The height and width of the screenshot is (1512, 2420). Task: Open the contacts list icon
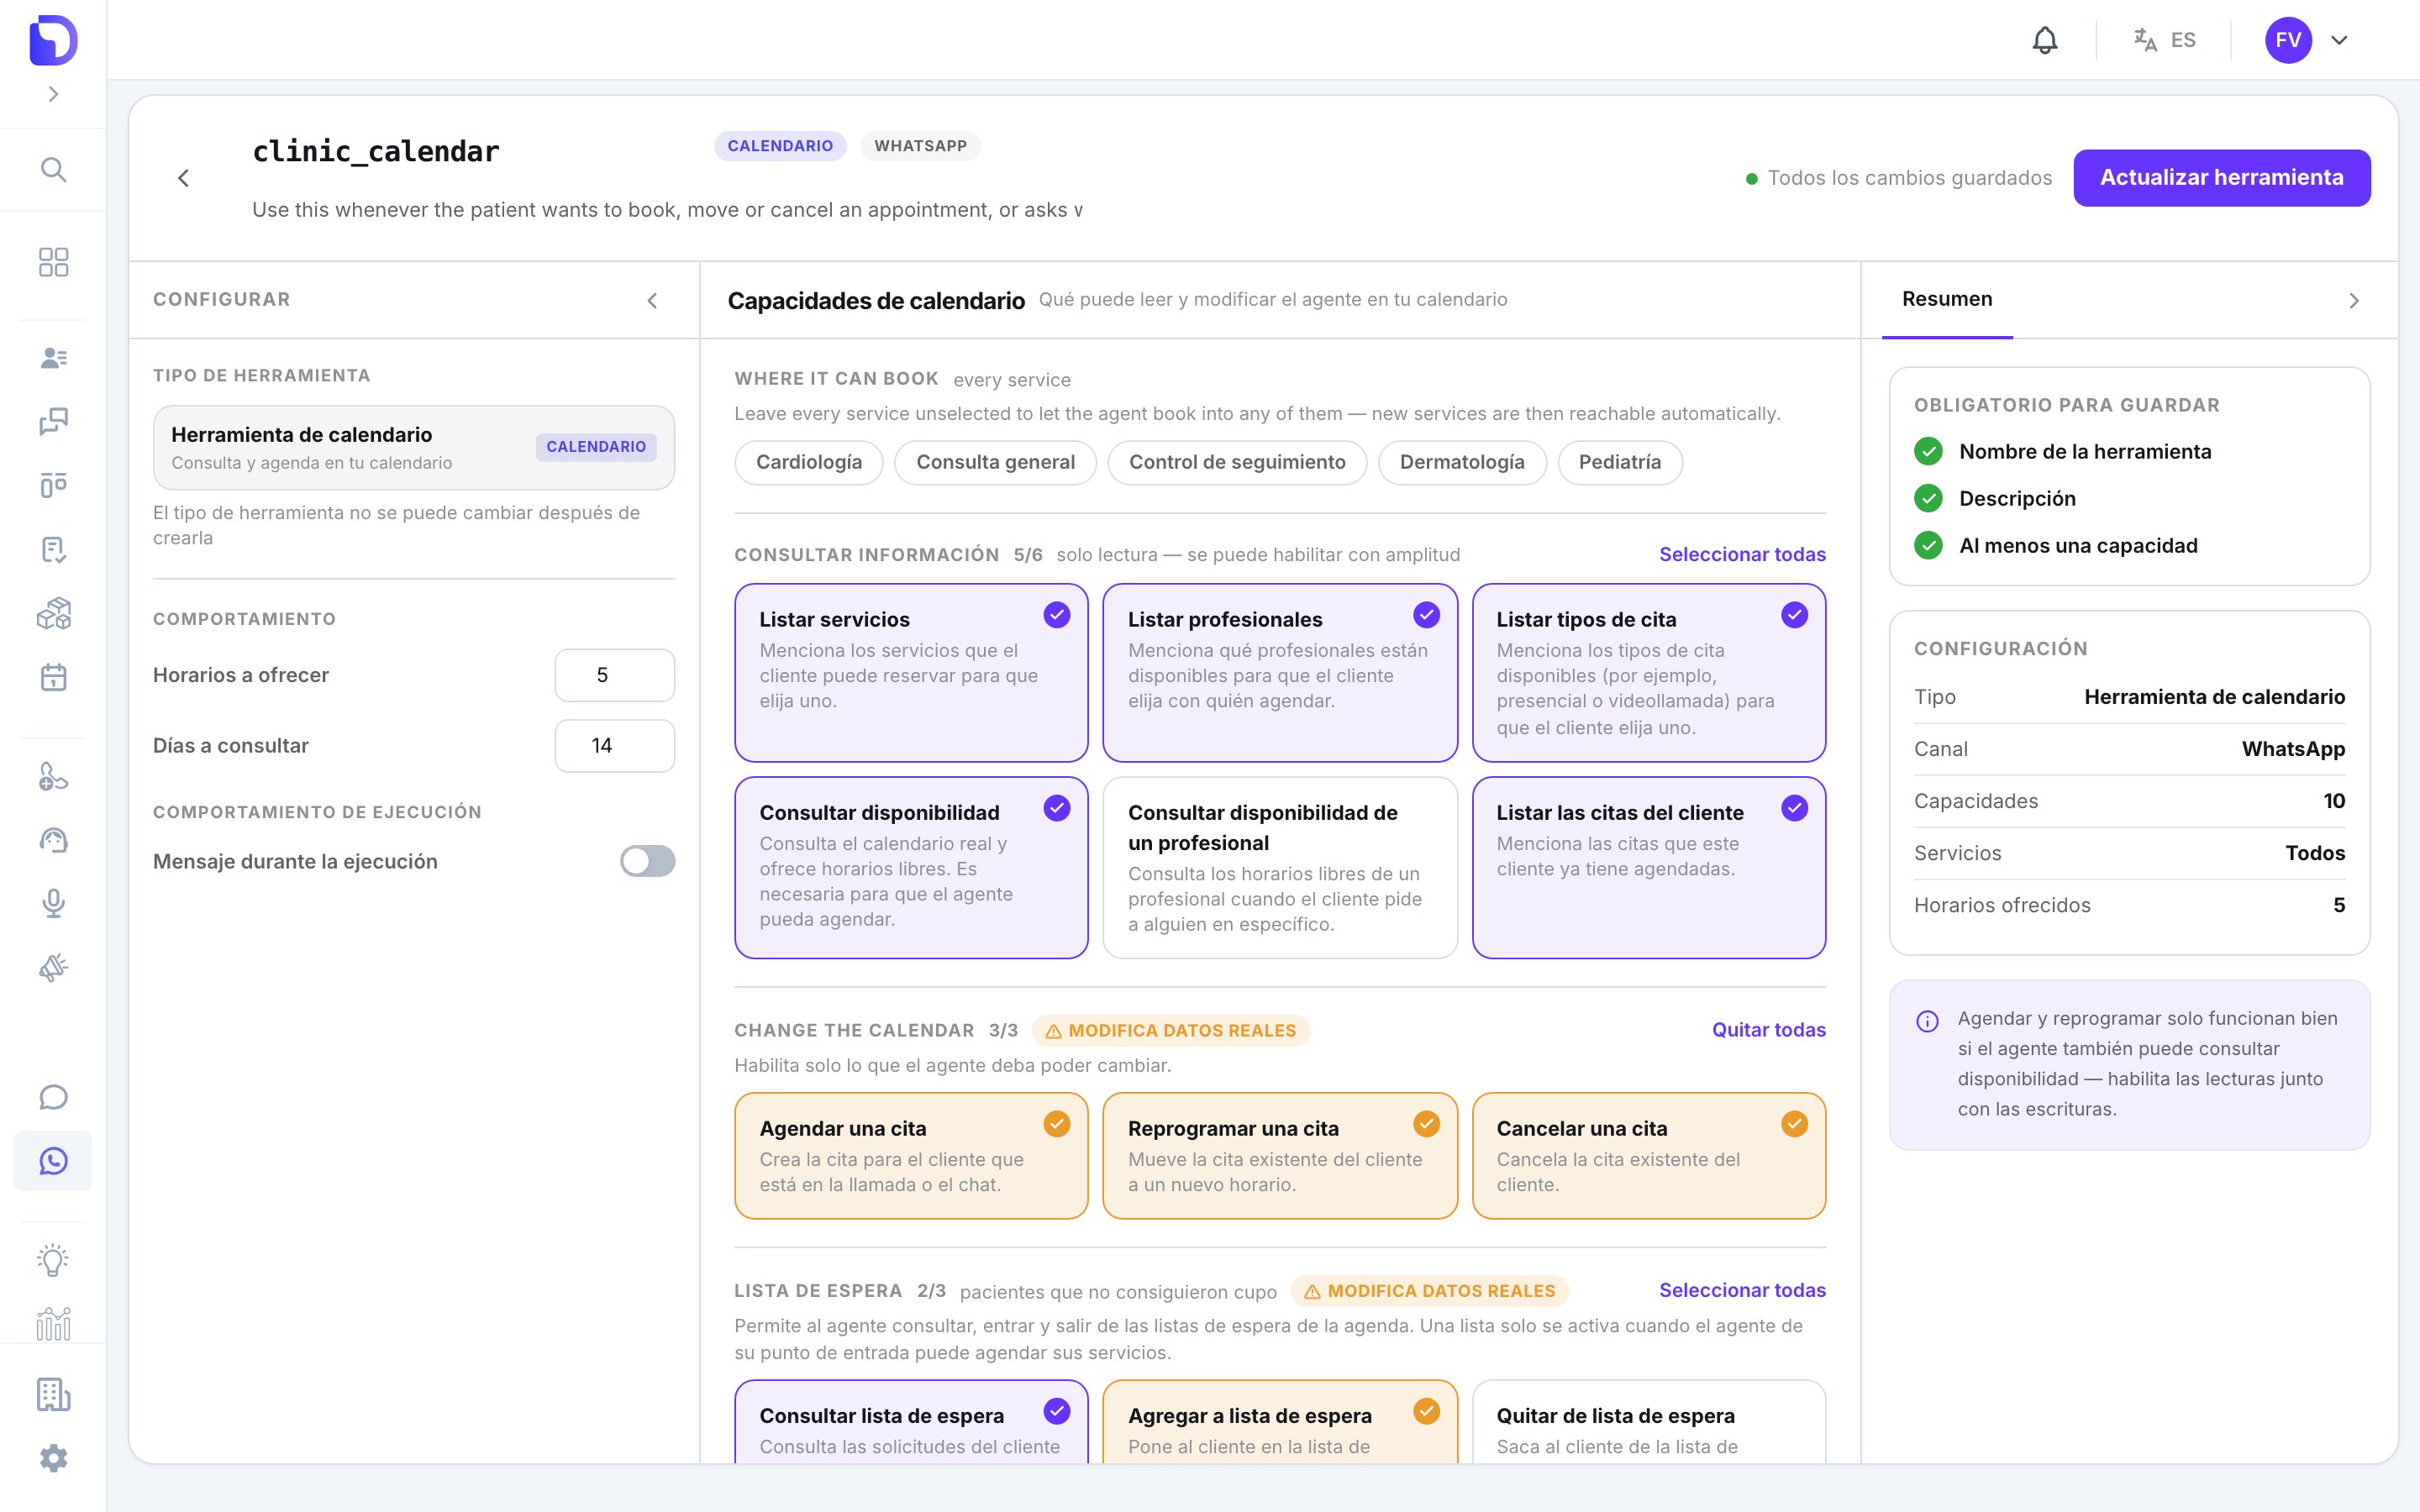click(53, 357)
